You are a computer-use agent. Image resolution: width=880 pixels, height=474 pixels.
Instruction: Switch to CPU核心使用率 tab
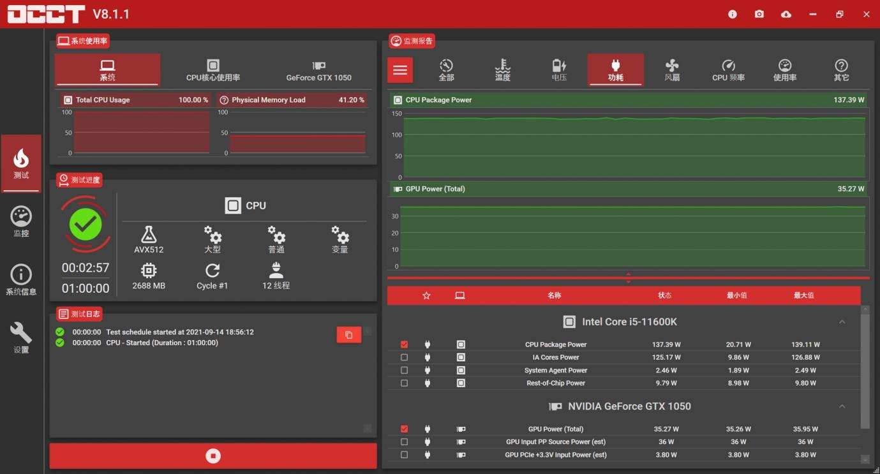tap(213, 70)
